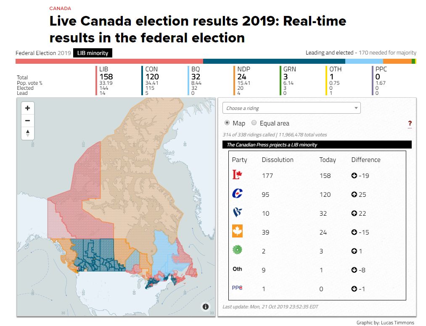Screen dimensions: 426x326
Task: Click the Green party flower logo
Action: point(237,250)
